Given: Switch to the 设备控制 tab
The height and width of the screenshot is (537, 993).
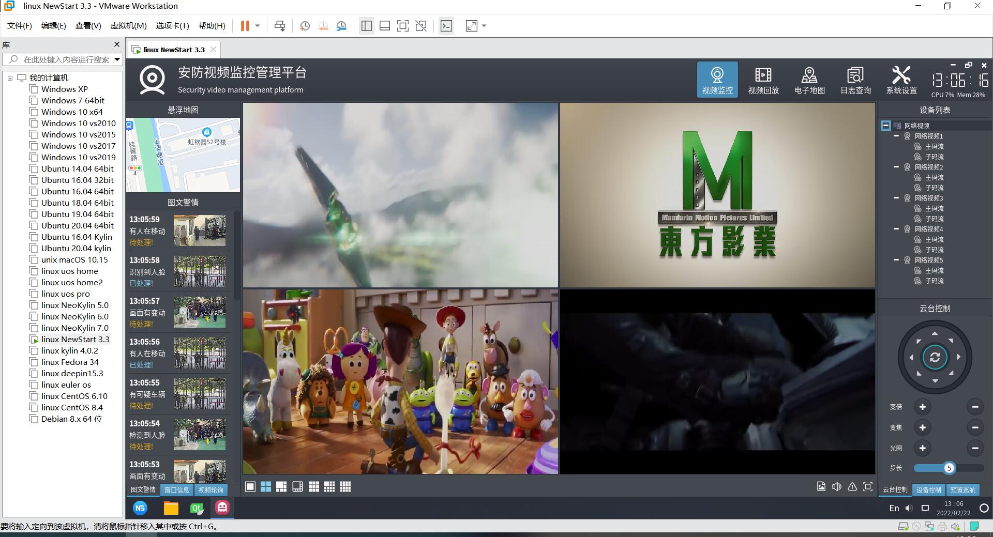Looking at the screenshot, I should pos(928,490).
